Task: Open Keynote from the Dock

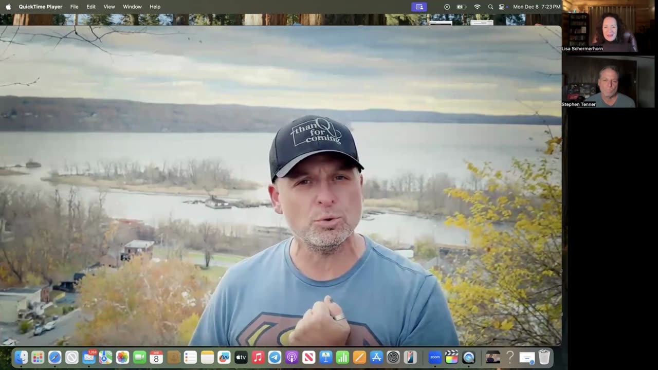Action: (325, 357)
